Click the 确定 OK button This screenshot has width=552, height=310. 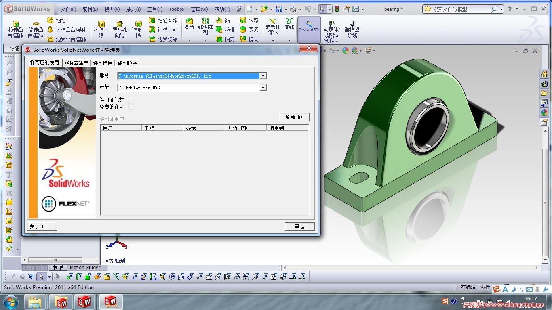300,226
